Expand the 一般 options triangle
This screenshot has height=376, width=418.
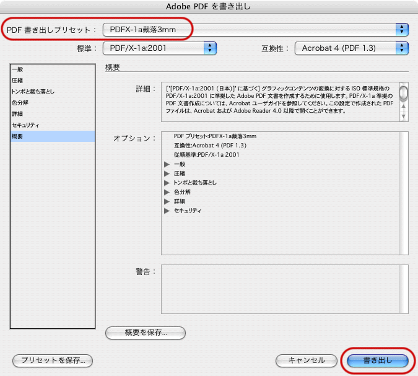pyautogui.click(x=167, y=164)
